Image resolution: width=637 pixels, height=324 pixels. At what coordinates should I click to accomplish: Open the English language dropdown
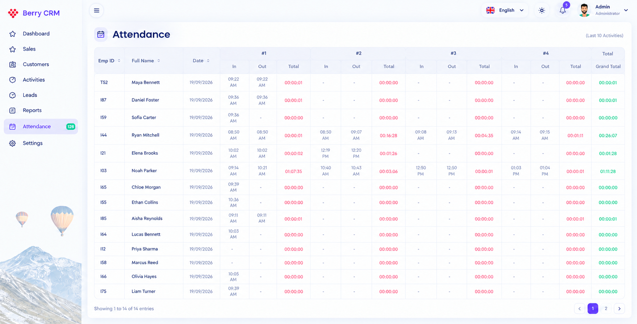505,10
